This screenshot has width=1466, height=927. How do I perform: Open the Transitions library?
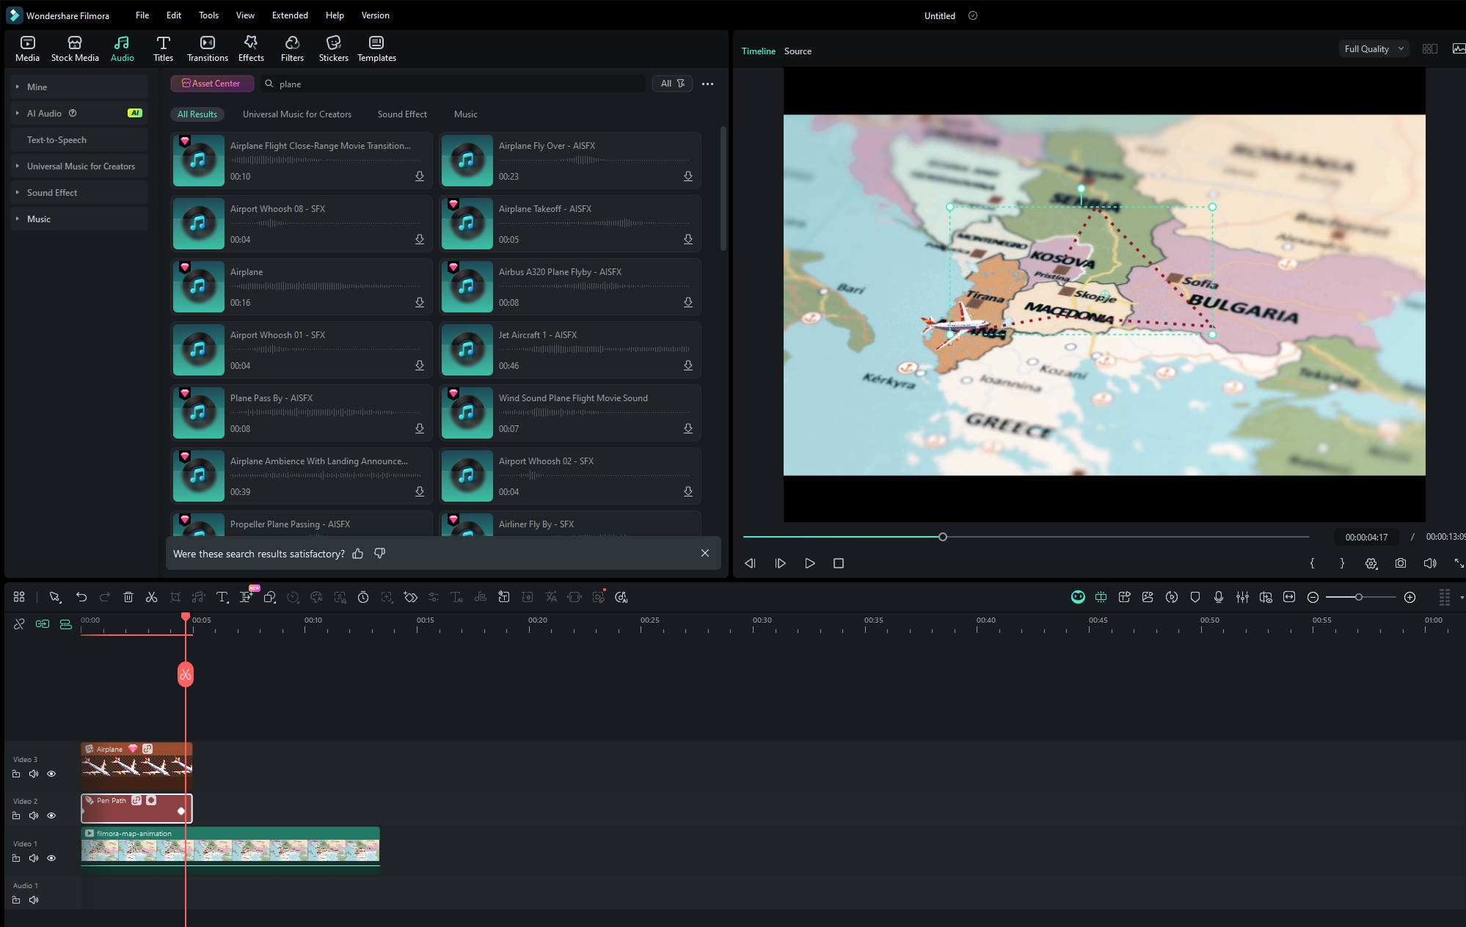click(x=207, y=48)
